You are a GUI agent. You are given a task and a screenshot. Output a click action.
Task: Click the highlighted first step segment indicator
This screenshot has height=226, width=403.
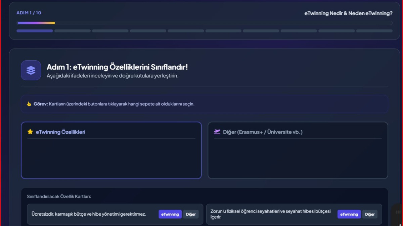pos(35,31)
